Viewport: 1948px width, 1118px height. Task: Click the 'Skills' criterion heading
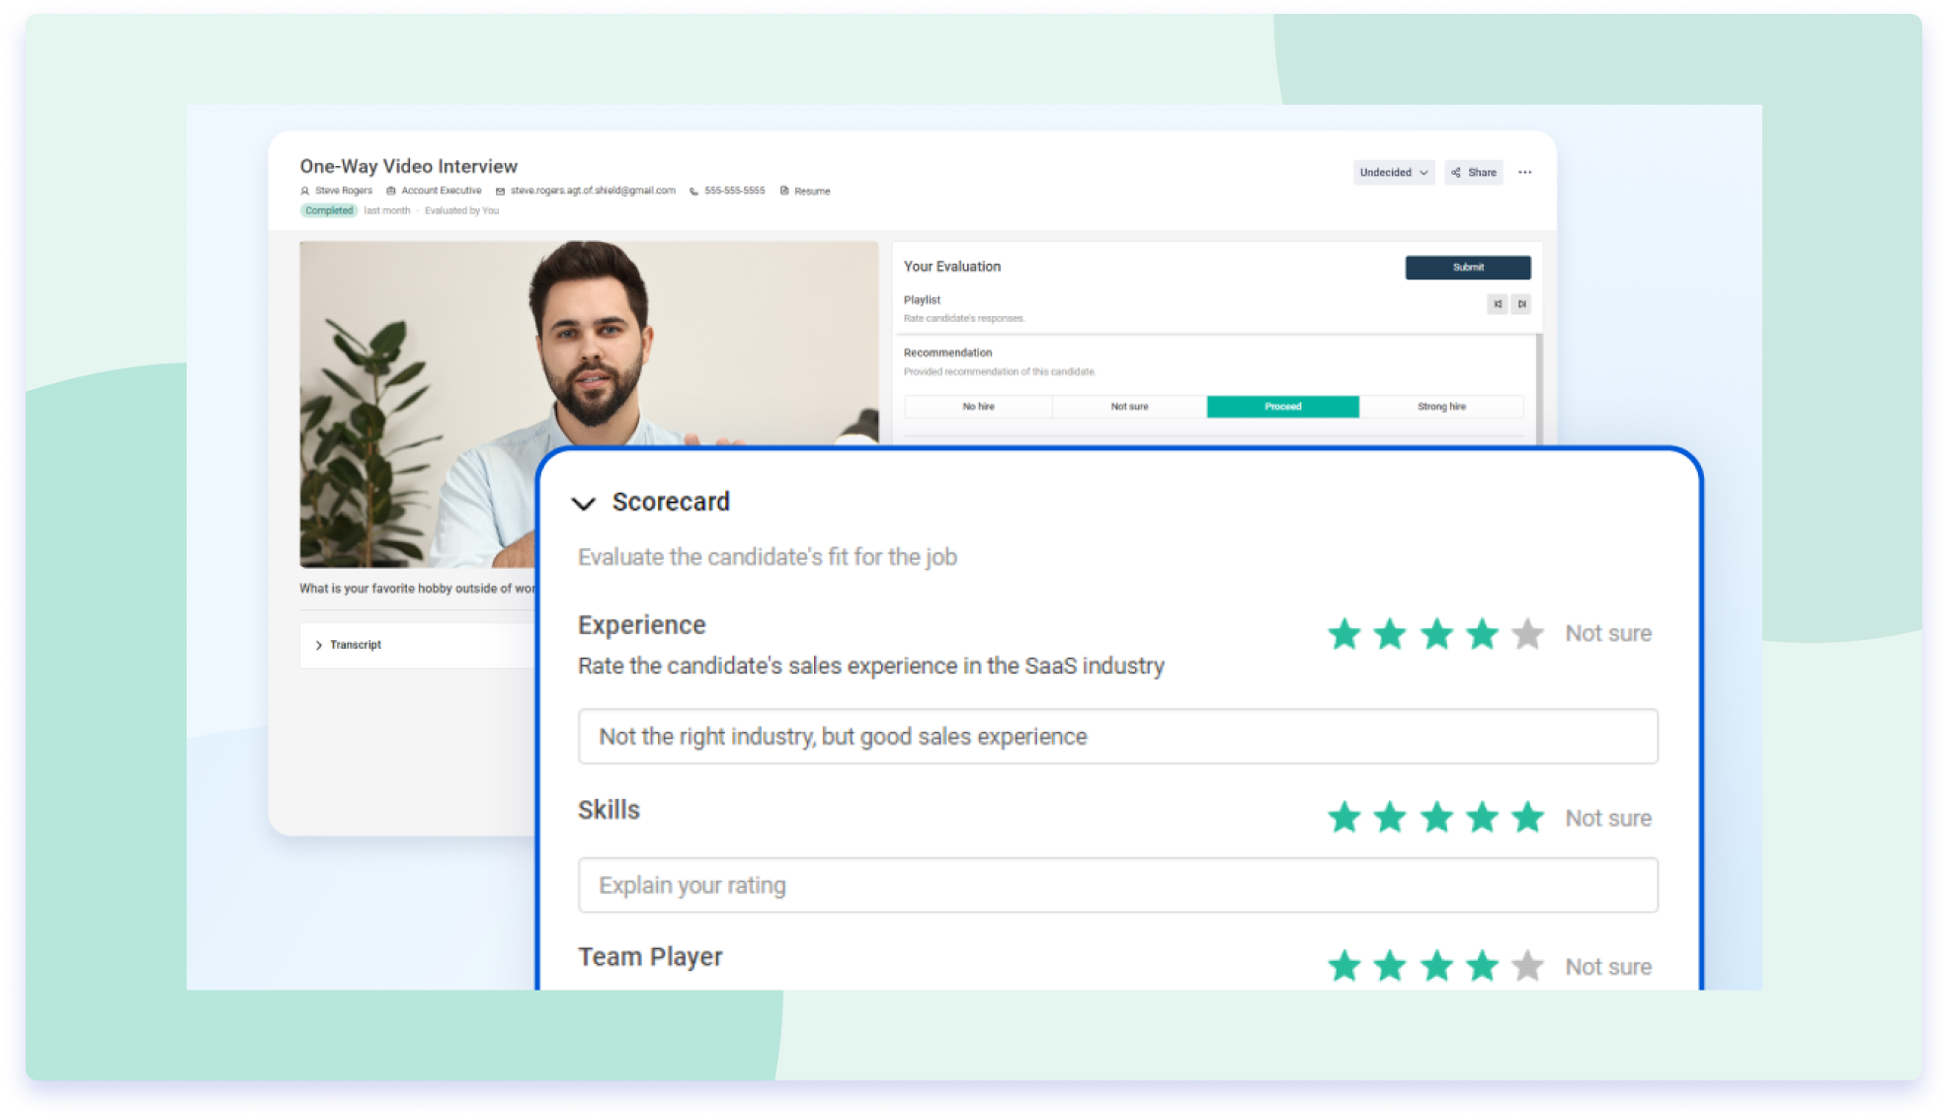click(x=609, y=810)
